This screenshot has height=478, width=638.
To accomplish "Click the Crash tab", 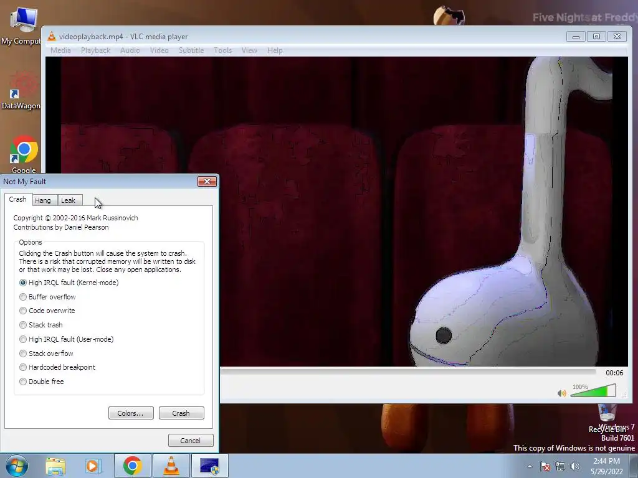I will (x=18, y=200).
